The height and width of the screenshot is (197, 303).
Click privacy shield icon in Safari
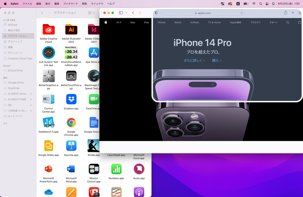coord(156,13)
